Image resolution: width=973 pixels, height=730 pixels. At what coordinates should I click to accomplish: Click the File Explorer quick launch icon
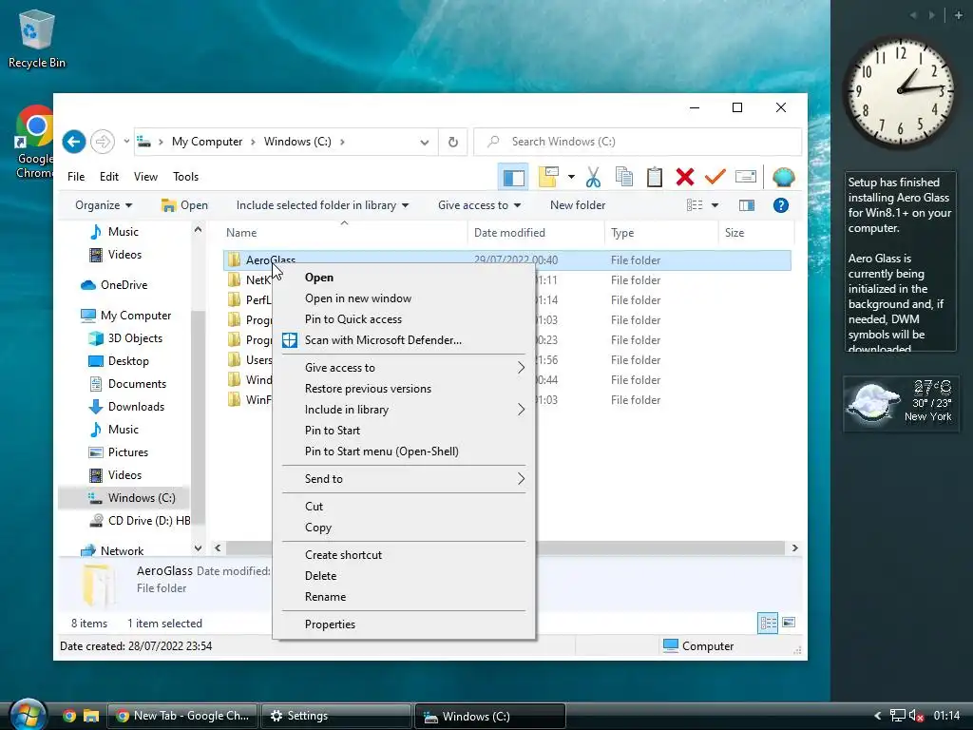(x=91, y=716)
